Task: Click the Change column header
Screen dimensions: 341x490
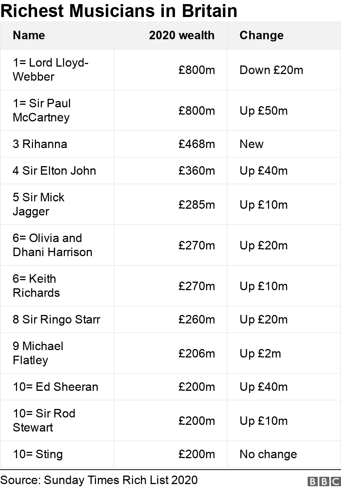Action: tap(261, 35)
